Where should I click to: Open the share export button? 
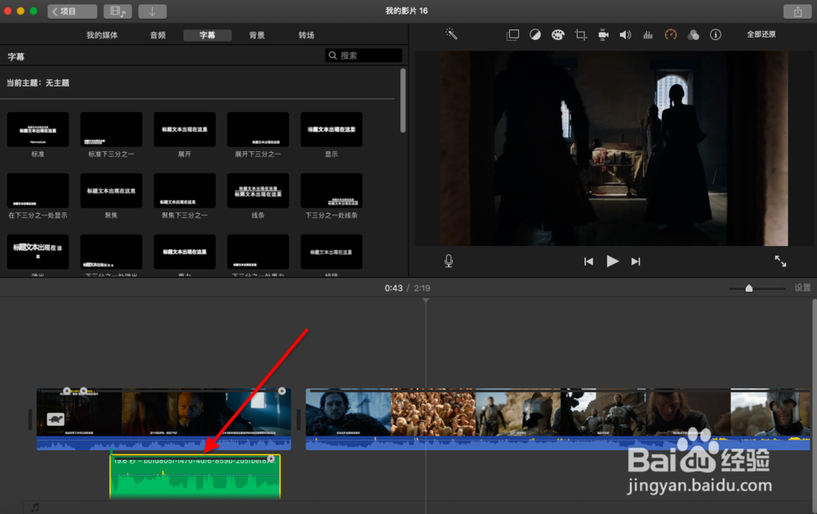797,11
